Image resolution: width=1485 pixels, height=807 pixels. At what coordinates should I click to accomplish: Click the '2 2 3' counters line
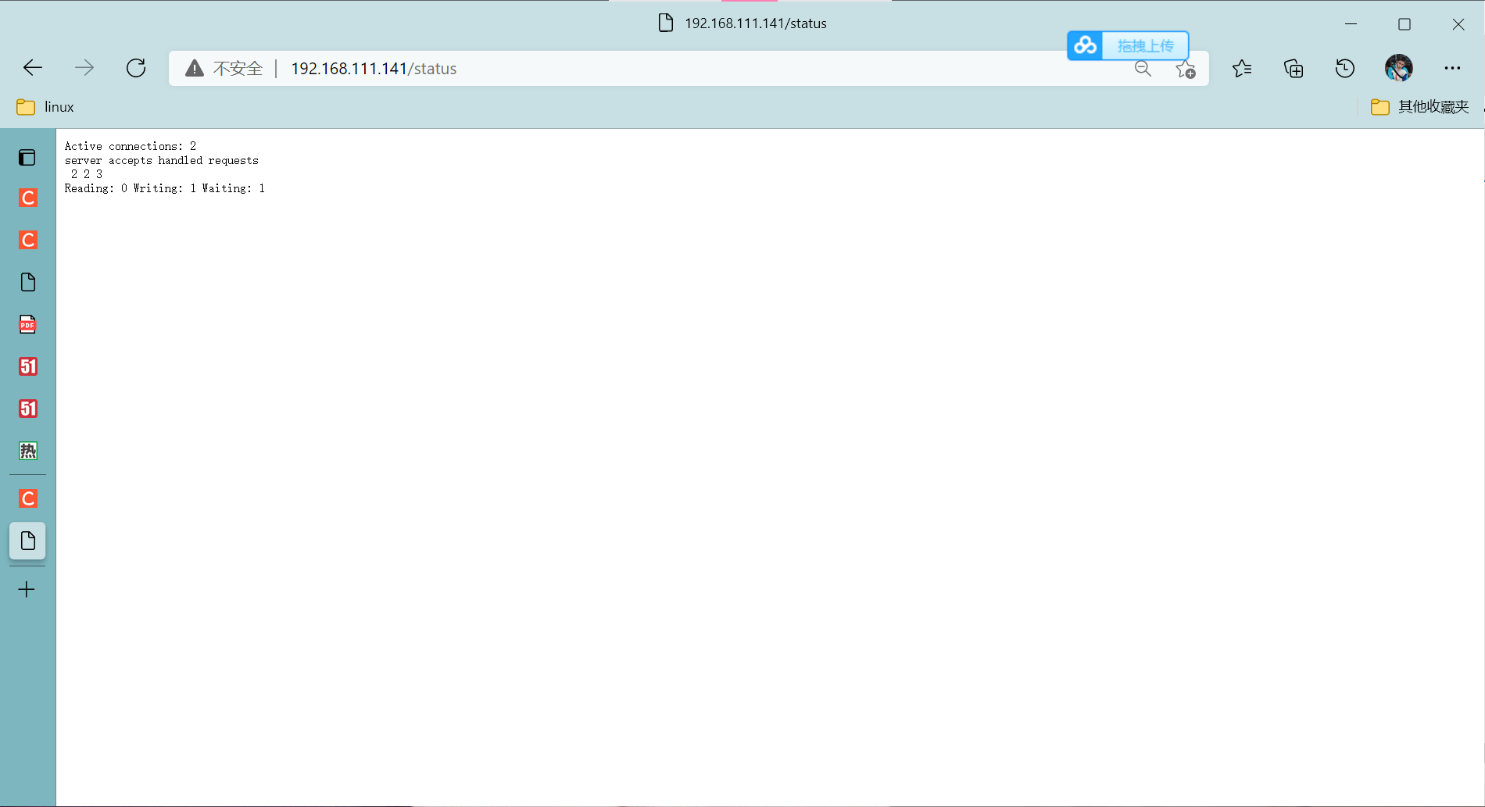87,174
